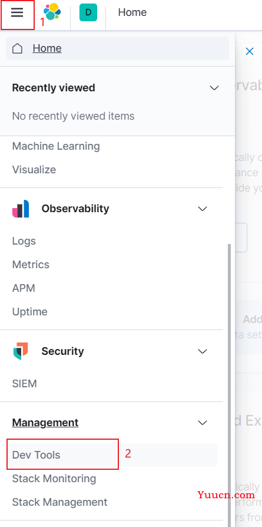Collapse the Recently viewed section
The width and height of the screenshot is (262, 527).
214,88
